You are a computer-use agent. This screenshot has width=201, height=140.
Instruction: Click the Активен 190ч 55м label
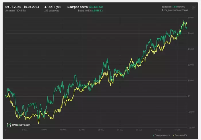(15, 11)
